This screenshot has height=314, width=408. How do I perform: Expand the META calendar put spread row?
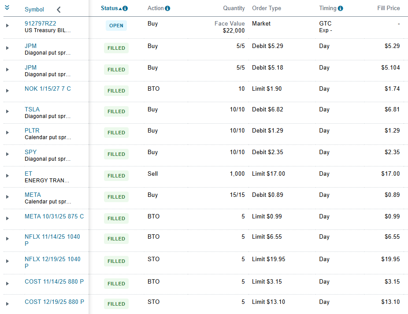7,197
